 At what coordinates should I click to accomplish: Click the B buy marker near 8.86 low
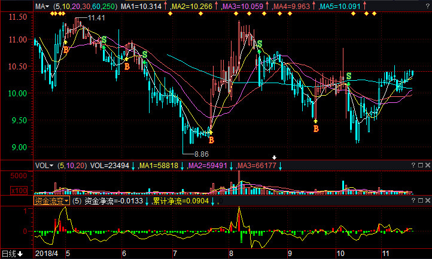pos(211,140)
